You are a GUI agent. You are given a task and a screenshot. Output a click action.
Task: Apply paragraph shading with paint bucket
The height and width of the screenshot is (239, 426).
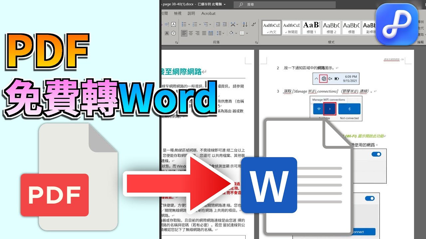click(x=231, y=33)
